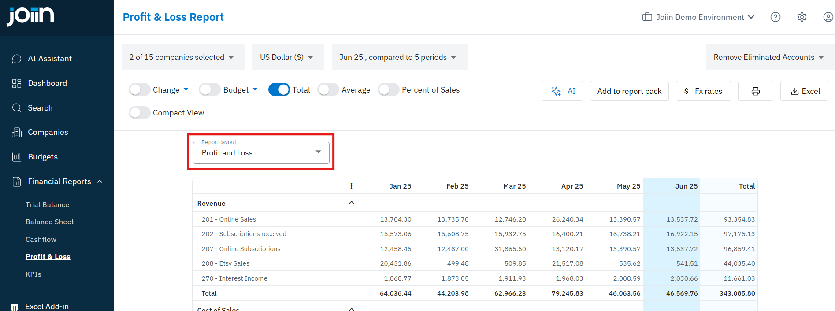Click the Joiin logo
The image size is (835, 311).
point(31,16)
